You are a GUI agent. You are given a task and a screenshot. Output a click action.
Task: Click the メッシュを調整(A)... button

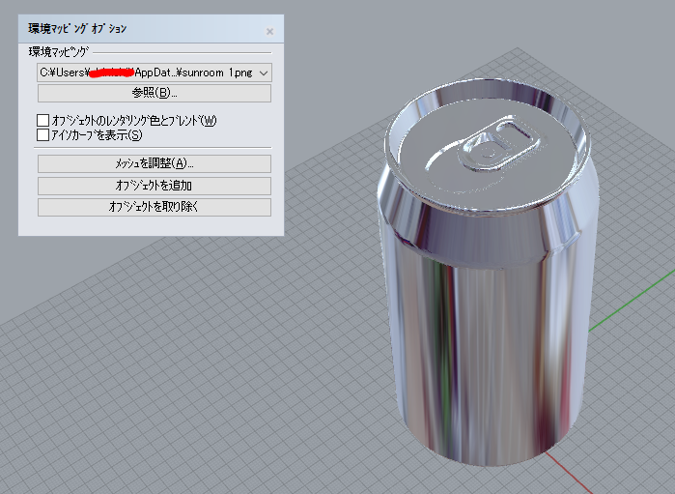(155, 163)
